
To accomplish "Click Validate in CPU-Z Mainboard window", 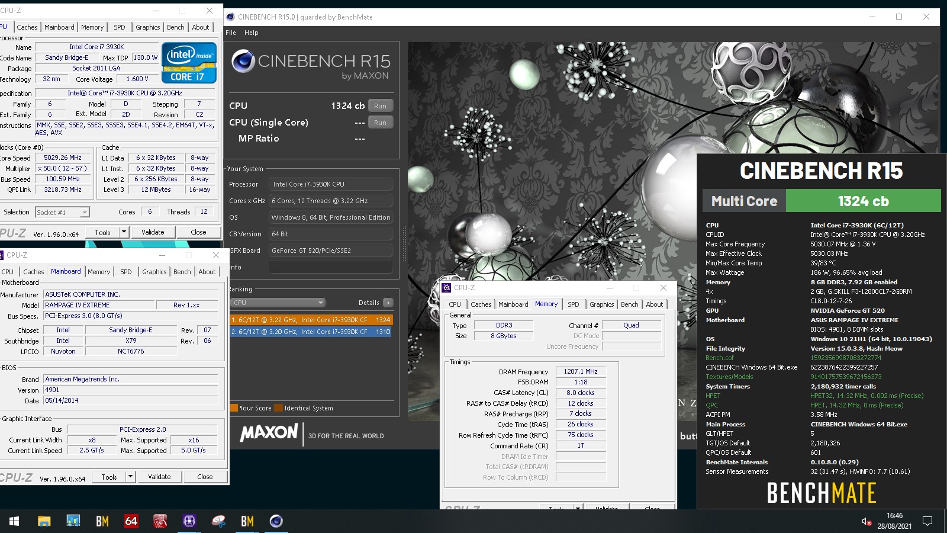I will coord(159,477).
